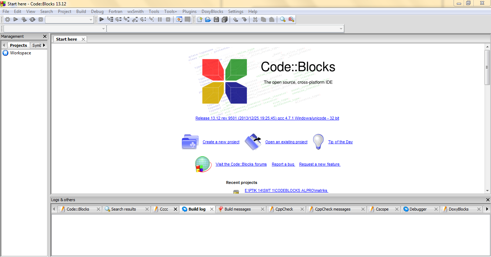Switch to the Debugger log tab
Viewport: 491px width, 257px height.
[x=418, y=209]
